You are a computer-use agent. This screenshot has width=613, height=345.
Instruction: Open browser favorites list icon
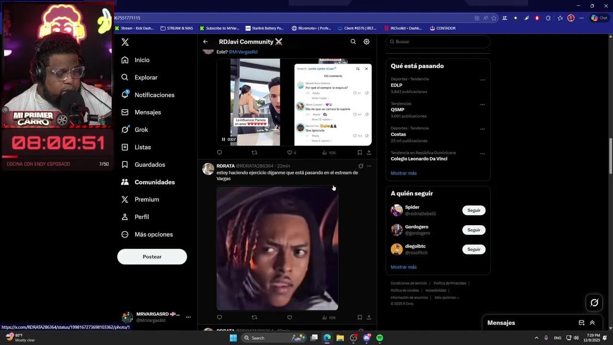[560, 18]
